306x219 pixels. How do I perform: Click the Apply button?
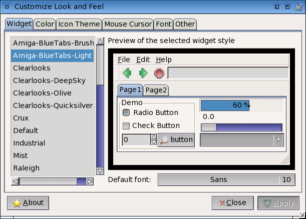pyautogui.click(x=278, y=203)
